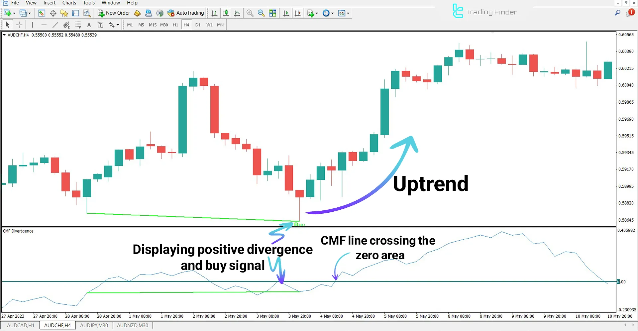Switch to the M30 timeframe
The height and width of the screenshot is (331, 638).
pos(164,25)
